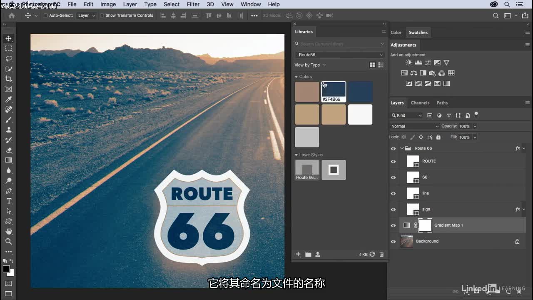
Task: Switch to the Paths tab
Action: pos(442,103)
